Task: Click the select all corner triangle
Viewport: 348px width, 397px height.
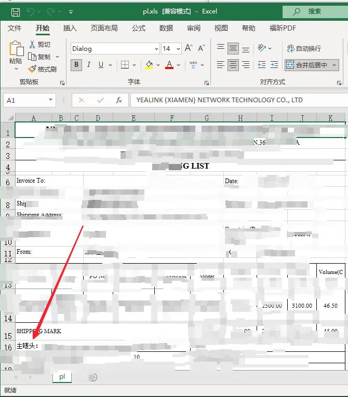Action: click(10, 117)
